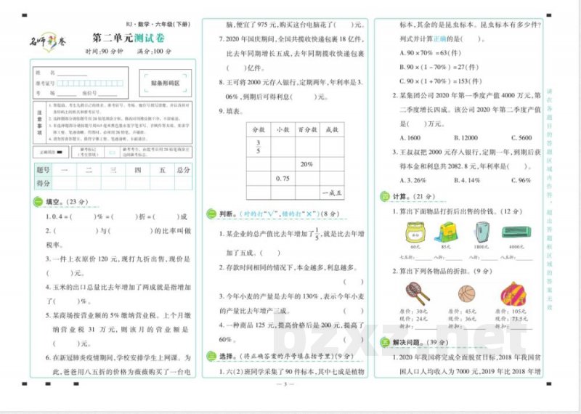Click the 20% table cell

307,164
